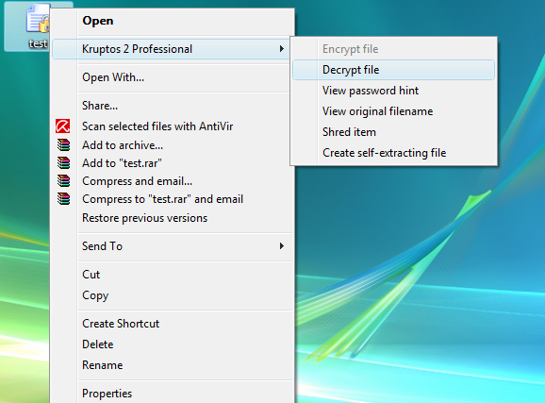Viewport: 545px width, 403px height.
Task: Open Properties from the context menu
Action: click(x=173, y=394)
